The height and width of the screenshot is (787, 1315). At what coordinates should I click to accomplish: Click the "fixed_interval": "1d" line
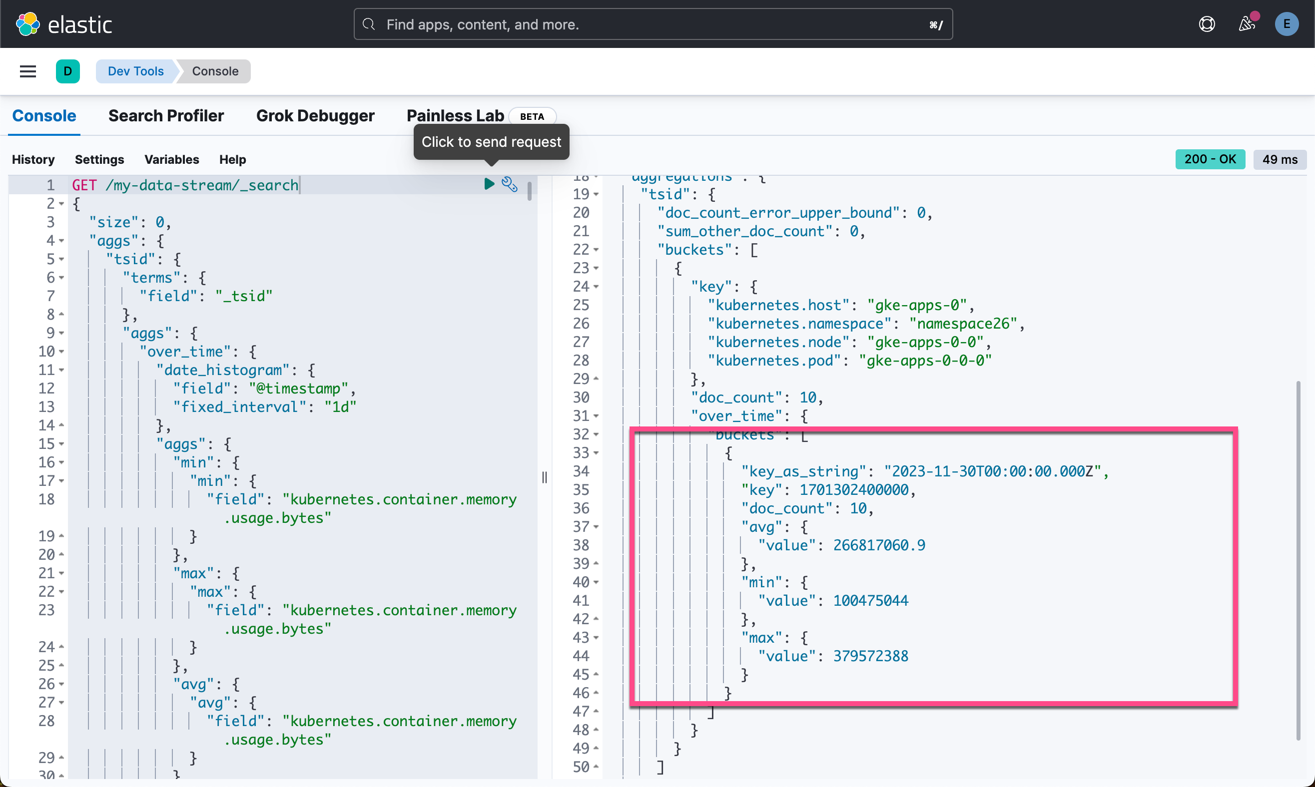[x=265, y=407]
